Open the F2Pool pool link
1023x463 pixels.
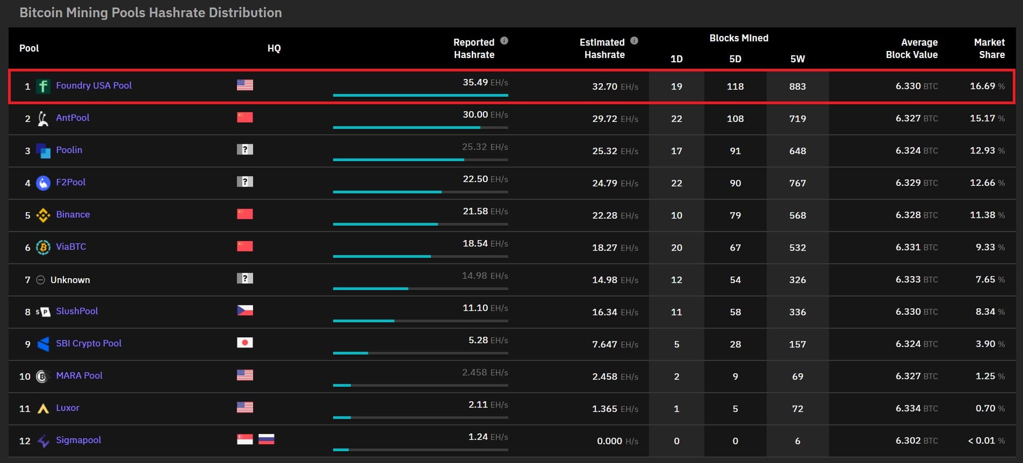point(70,182)
